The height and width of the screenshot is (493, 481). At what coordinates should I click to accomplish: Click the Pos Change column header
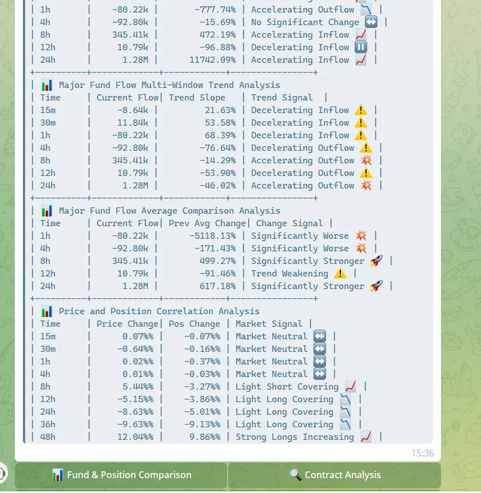click(194, 324)
